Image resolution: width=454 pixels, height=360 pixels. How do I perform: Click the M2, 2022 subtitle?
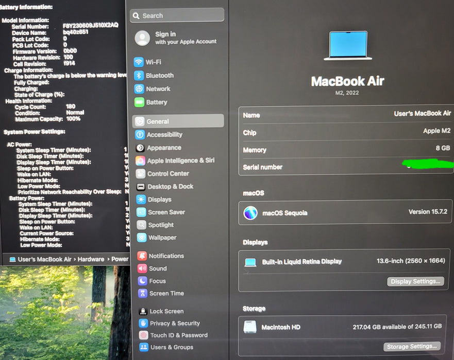tap(347, 93)
